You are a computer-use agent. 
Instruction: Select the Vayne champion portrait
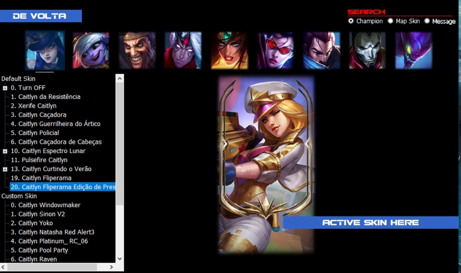[276, 50]
